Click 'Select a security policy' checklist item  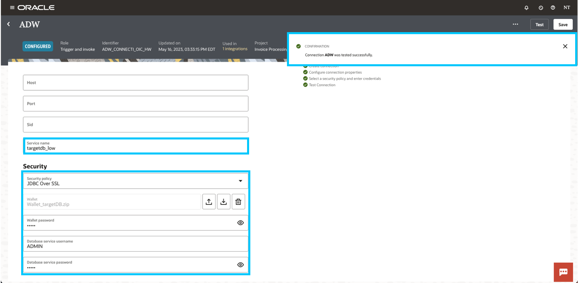coord(345,78)
